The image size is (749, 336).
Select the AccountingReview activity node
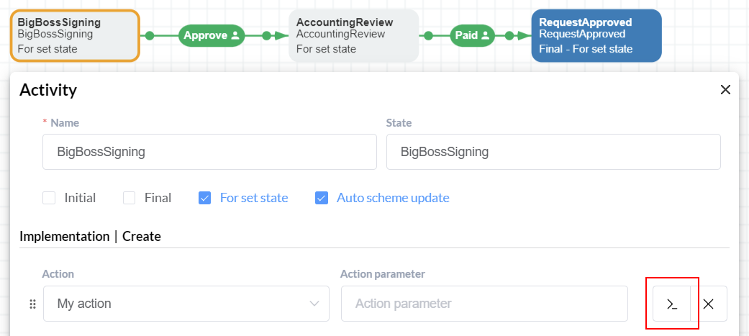353,35
